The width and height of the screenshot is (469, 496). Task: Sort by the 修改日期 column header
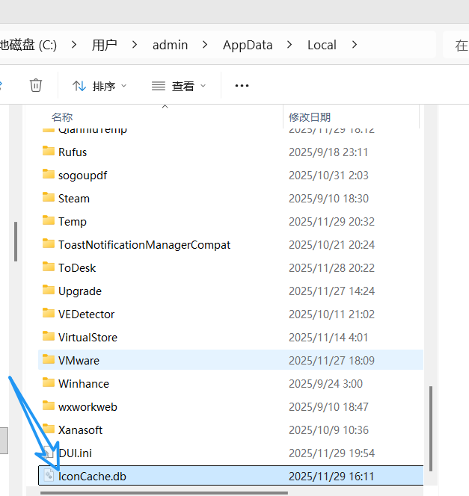pyautogui.click(x=310, y=117)
